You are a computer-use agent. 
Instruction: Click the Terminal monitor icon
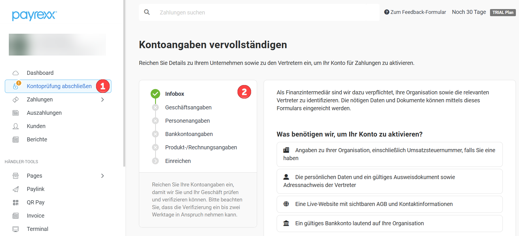16,229
